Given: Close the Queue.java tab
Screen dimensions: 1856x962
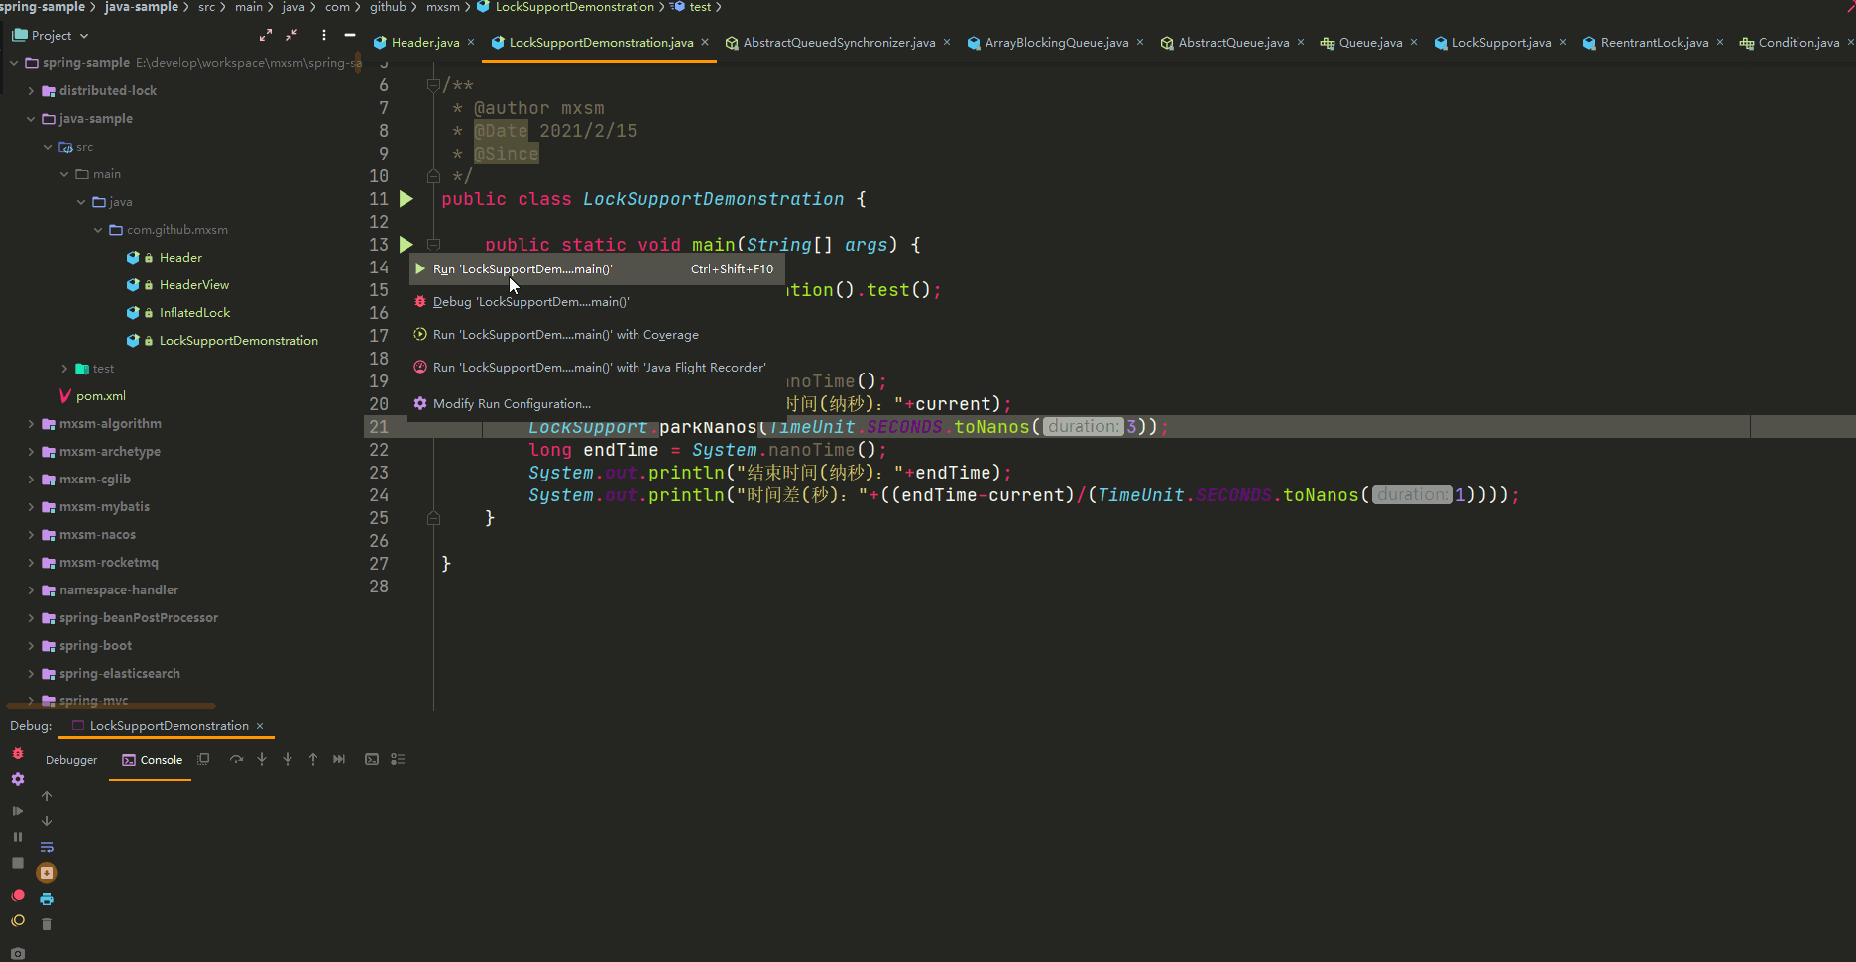Looking at the screenshot, I should click(x=1414, y=42).
